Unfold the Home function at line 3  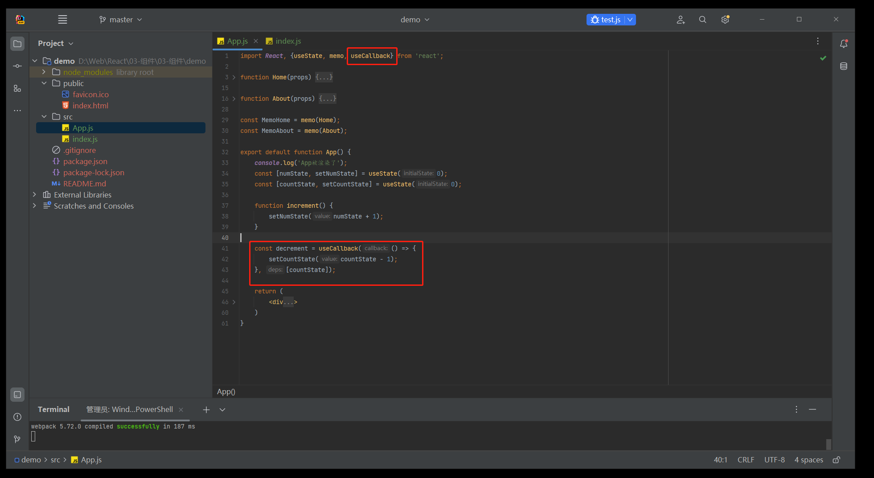[234, 77]
